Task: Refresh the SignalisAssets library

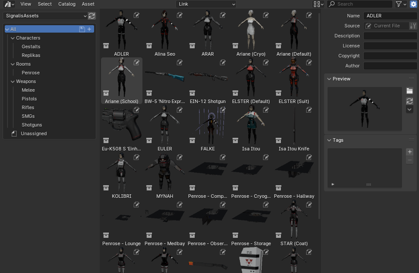Action: [x=92, y=16]
